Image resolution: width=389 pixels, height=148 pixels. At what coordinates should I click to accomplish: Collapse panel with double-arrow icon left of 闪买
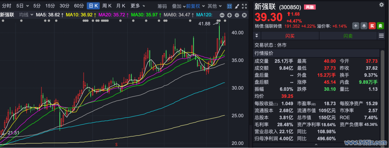click(x=256, y=36)
